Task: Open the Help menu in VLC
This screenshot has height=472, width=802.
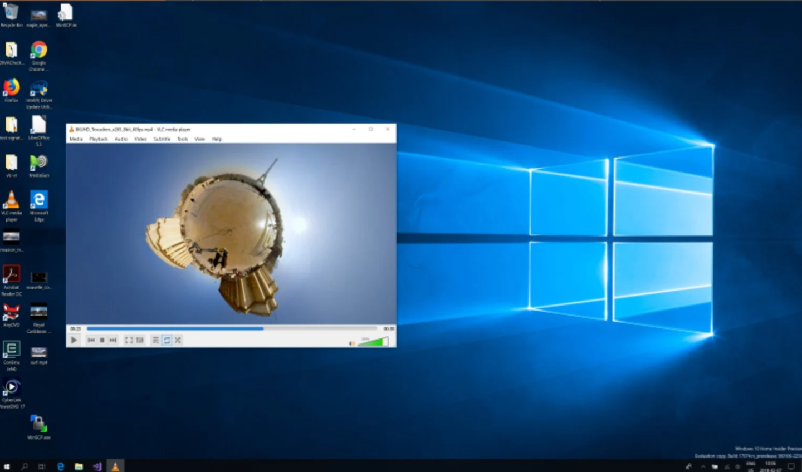Action: tap(217, 139)
